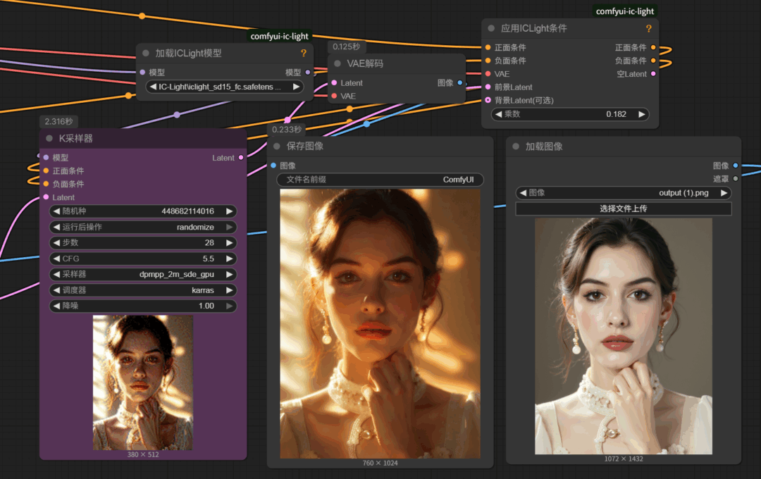The image size is (761, 479).
Task: Click the left arrow on the 降噪 field
Action: click(x=57, y=306)
